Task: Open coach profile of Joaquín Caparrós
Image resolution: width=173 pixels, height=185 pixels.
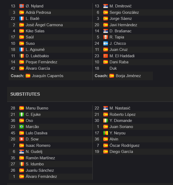Action: [x=48, y=76]
